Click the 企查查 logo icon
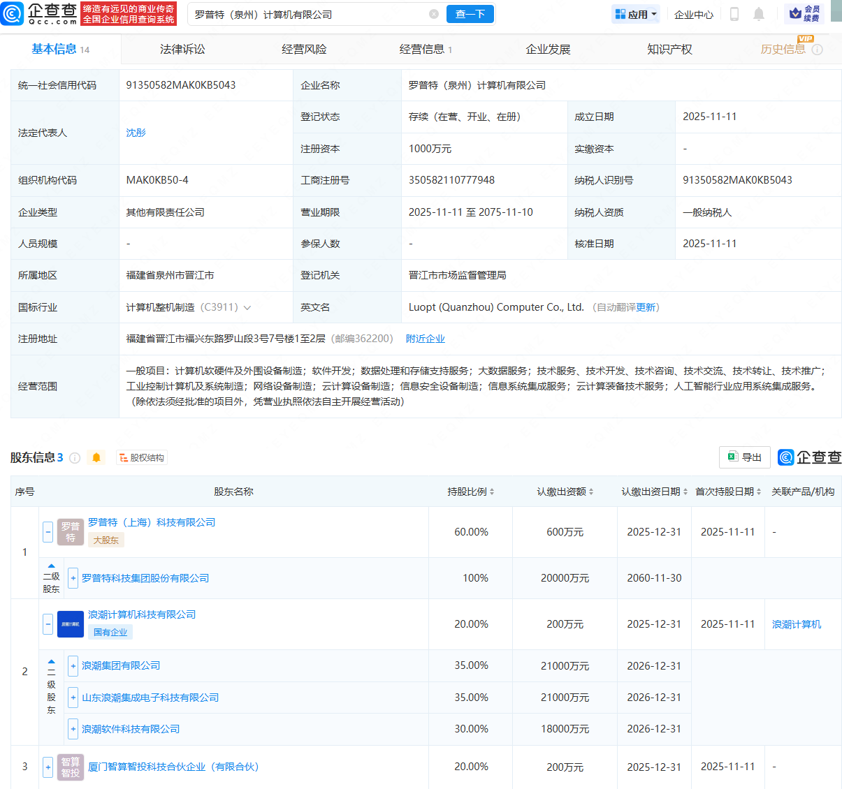The image size is (842, 789). click(x=12, y=14)
